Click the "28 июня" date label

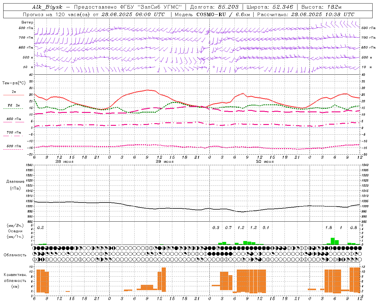65,162
